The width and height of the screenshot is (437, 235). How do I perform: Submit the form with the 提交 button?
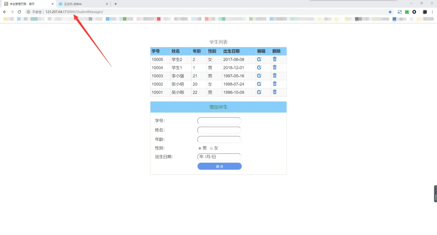pos(219,166)
